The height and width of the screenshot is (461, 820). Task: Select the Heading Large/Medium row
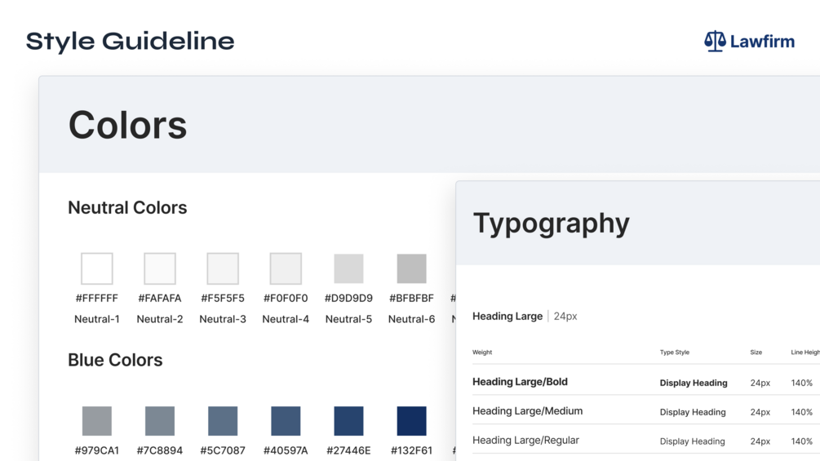point(527,411)
